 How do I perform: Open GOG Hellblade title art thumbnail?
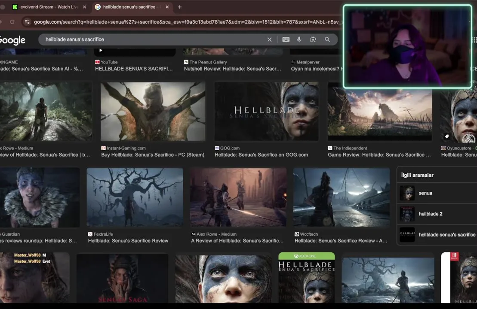coord(267,112)
